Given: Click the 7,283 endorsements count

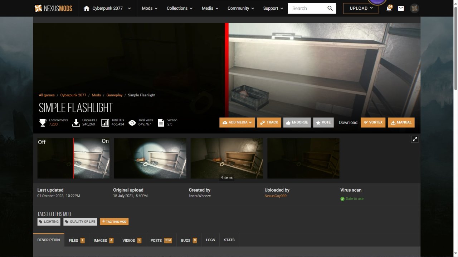Looking at the screenshot, I should (x=53, y=124).
